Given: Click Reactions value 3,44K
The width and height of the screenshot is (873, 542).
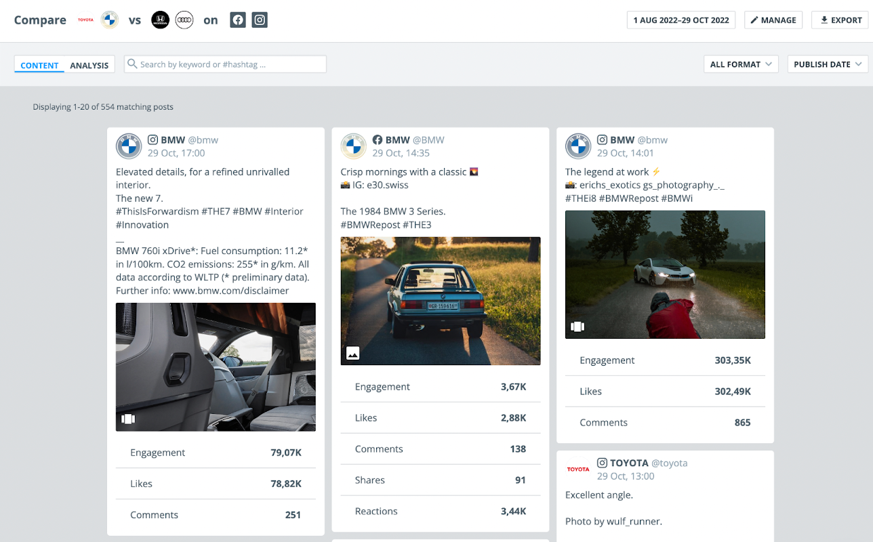Looking at the screenshot, I should (514, 512).
